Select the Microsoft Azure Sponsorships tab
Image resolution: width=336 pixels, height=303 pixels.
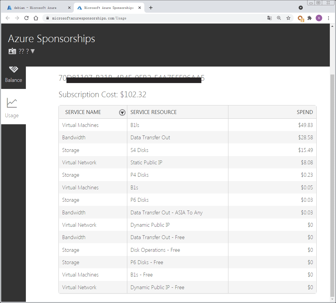(108, 8)
